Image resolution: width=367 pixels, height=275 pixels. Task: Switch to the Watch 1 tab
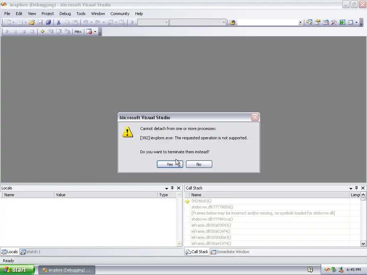[x=30, y=252]
